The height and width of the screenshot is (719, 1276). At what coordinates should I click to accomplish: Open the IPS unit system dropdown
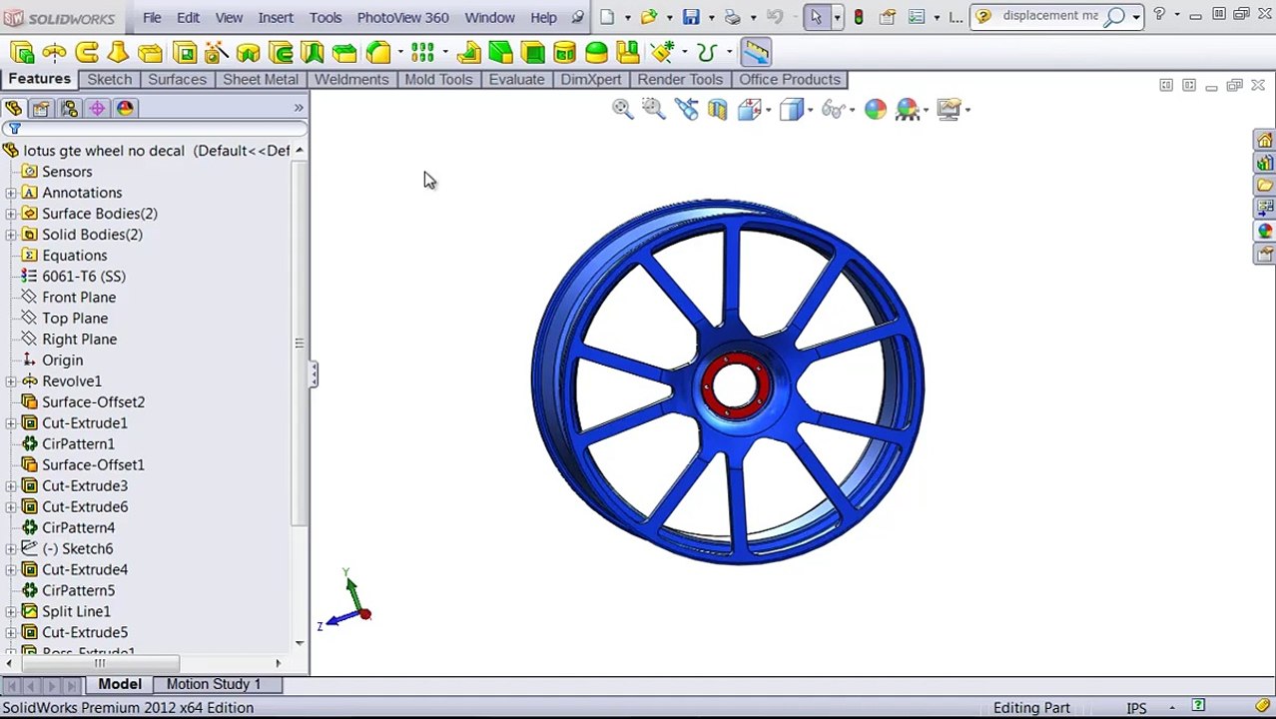tap(1172, 708)
